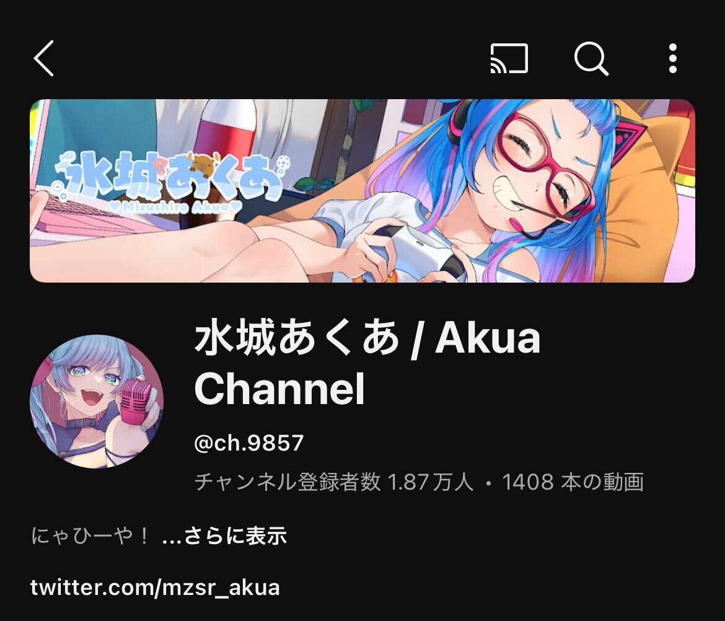Open the Cast to device icon

pos(509,58)
